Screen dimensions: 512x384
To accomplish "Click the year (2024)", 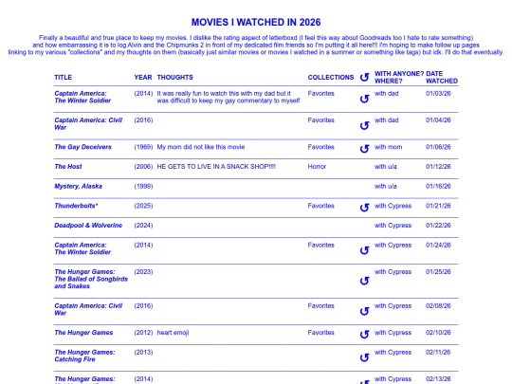I will pyautogui.click(x=143, y=226).
